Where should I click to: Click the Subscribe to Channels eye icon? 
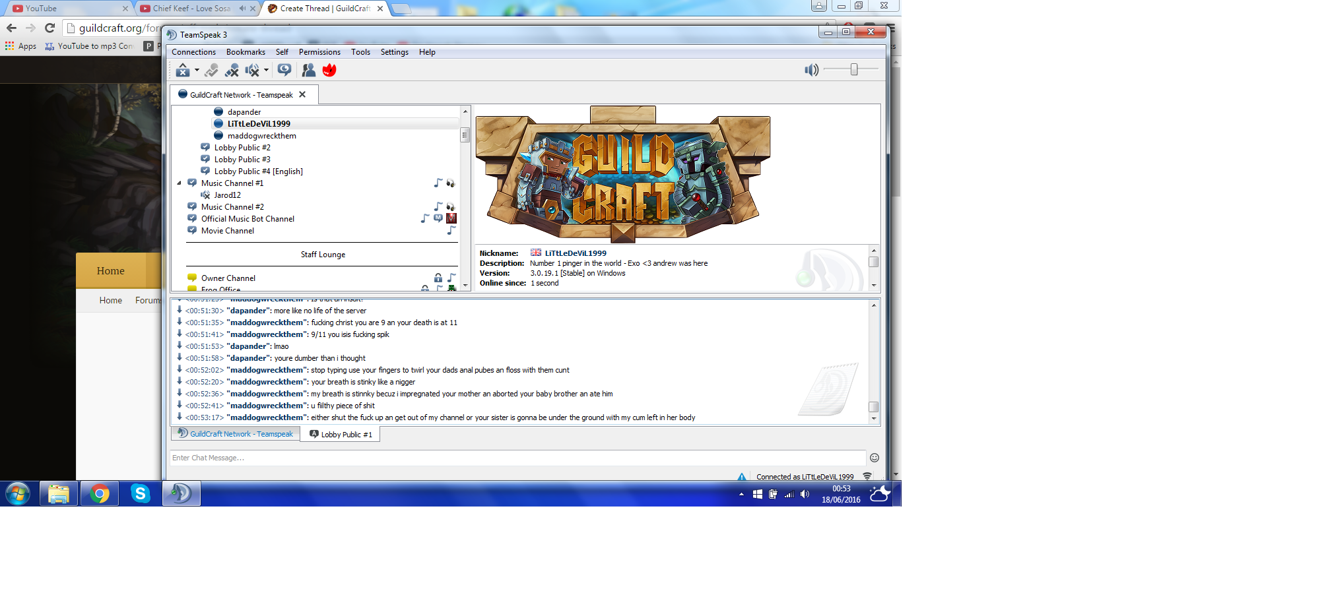coord(284,70)
